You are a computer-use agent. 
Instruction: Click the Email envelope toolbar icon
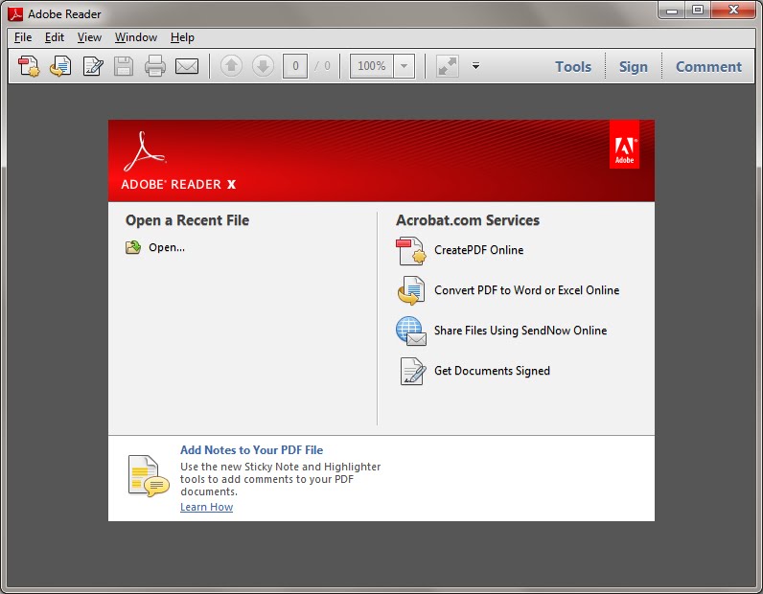click(x=186, y=66)
